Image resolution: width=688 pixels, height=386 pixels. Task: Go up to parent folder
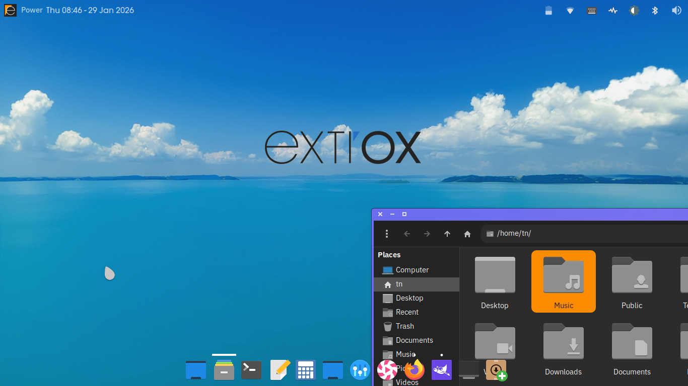point(447,234)
